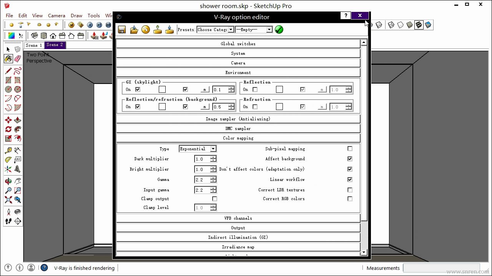Select the Move tool
Screen dimensions: 492x276
[8, 120]
